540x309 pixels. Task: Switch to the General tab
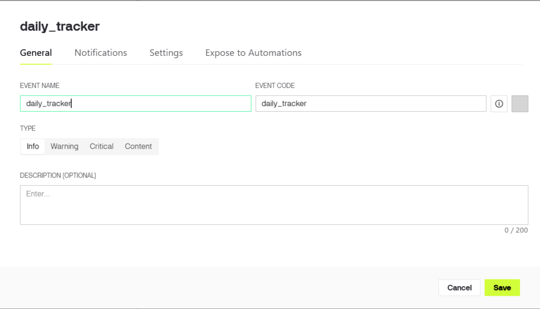coord(36,53)
